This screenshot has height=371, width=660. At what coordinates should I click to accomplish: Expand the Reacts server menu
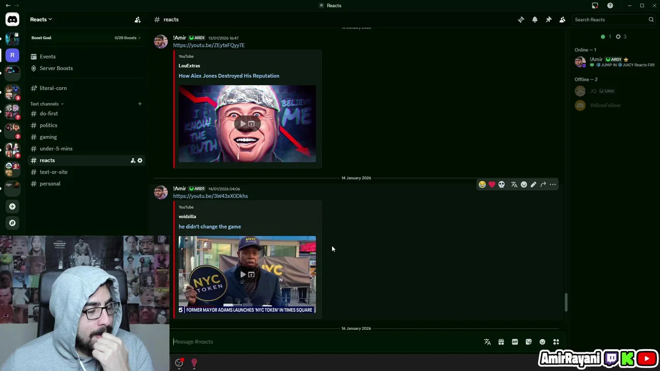pos(41,20)
